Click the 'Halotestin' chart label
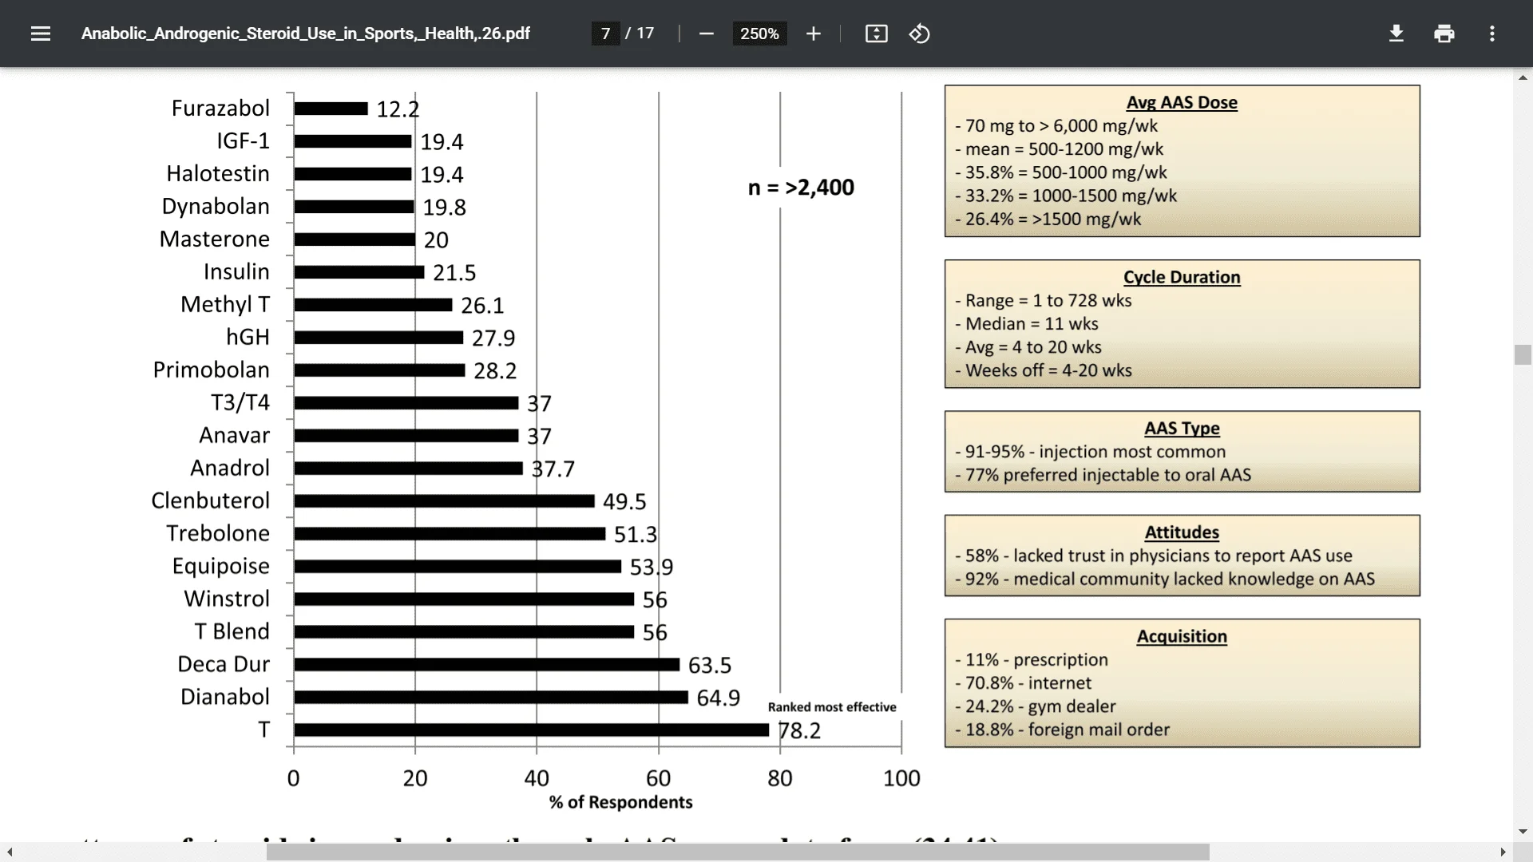This screenshot has height=862, width=1533. click(x=218, y=173)
